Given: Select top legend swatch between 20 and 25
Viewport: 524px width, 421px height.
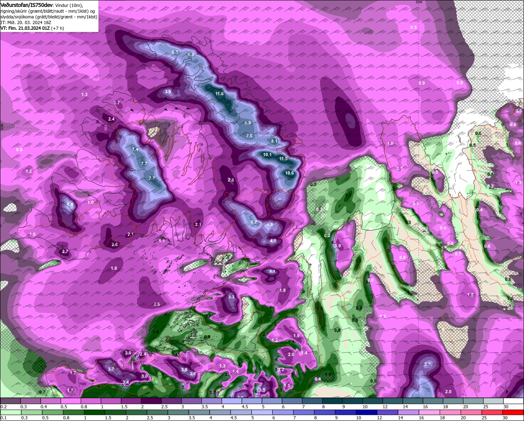Looking at the screenshot, I should tap(474, 401).
